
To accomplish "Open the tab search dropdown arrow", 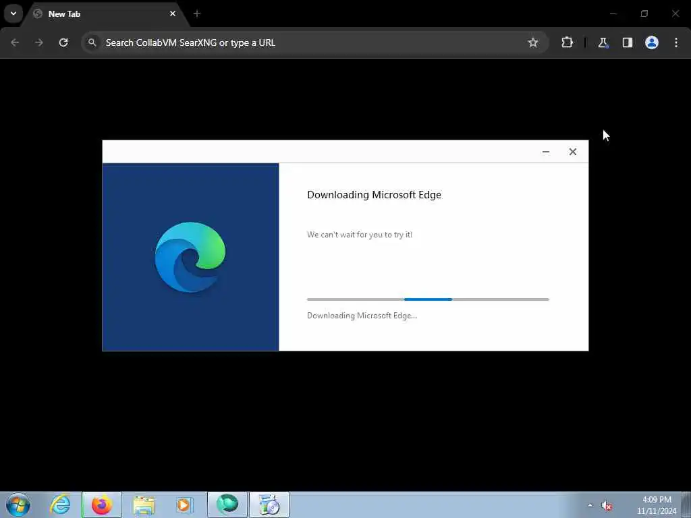I will [13, 13].
